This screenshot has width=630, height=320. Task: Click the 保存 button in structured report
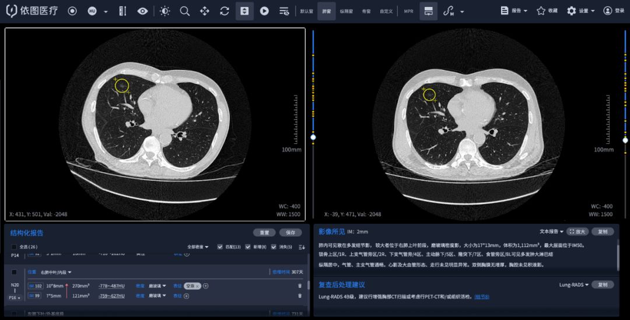[x=290, y=232]
